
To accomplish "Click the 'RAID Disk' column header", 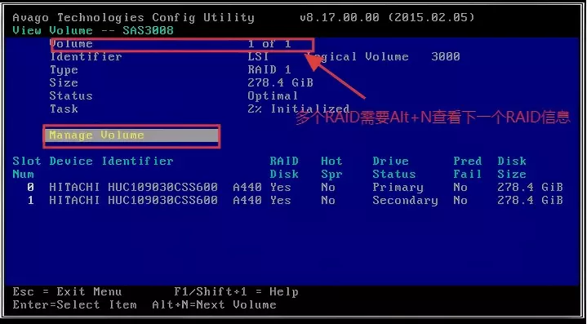I will click(284, 167).
